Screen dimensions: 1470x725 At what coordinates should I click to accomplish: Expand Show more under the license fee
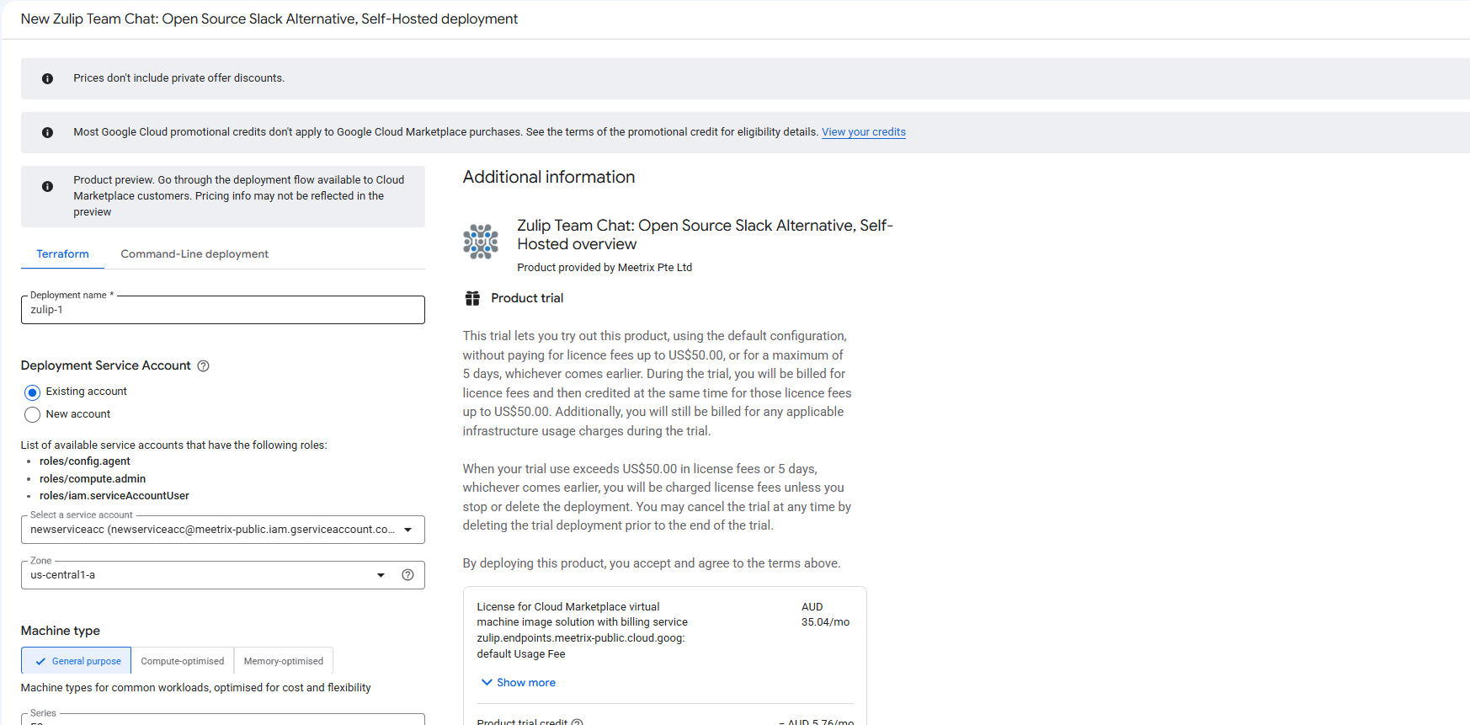[518, 683]
